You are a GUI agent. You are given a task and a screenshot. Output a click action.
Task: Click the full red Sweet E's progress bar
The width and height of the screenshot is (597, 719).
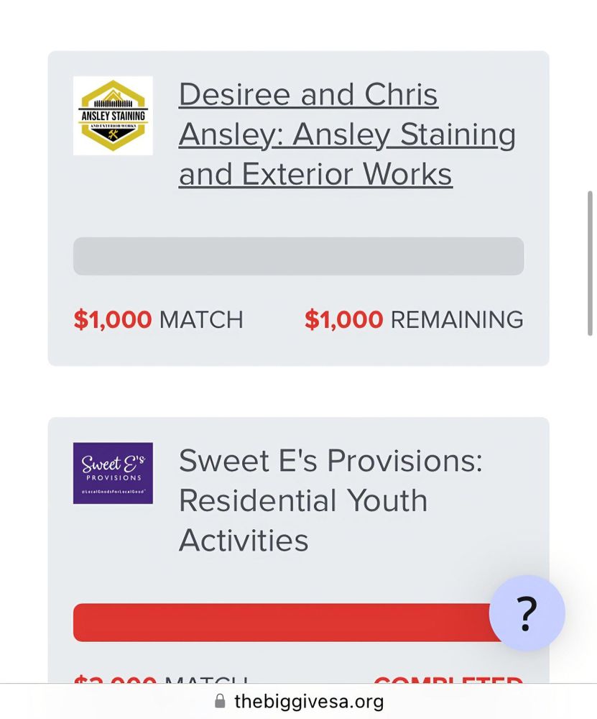pyautogui.click(x=280, y=623)
